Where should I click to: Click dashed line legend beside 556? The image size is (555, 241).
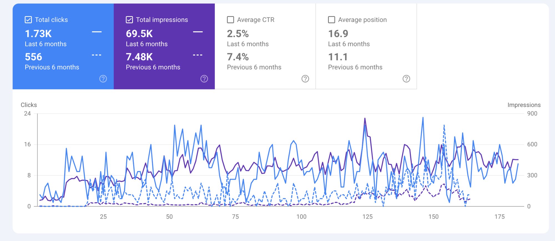97,55
